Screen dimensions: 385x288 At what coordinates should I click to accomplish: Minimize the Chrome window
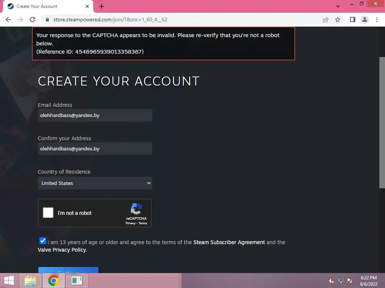pyautogui.click(x=352, y=4)
